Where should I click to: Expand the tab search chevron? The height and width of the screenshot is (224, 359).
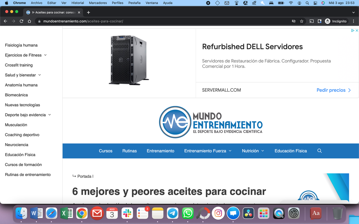[x=353, y=12]
